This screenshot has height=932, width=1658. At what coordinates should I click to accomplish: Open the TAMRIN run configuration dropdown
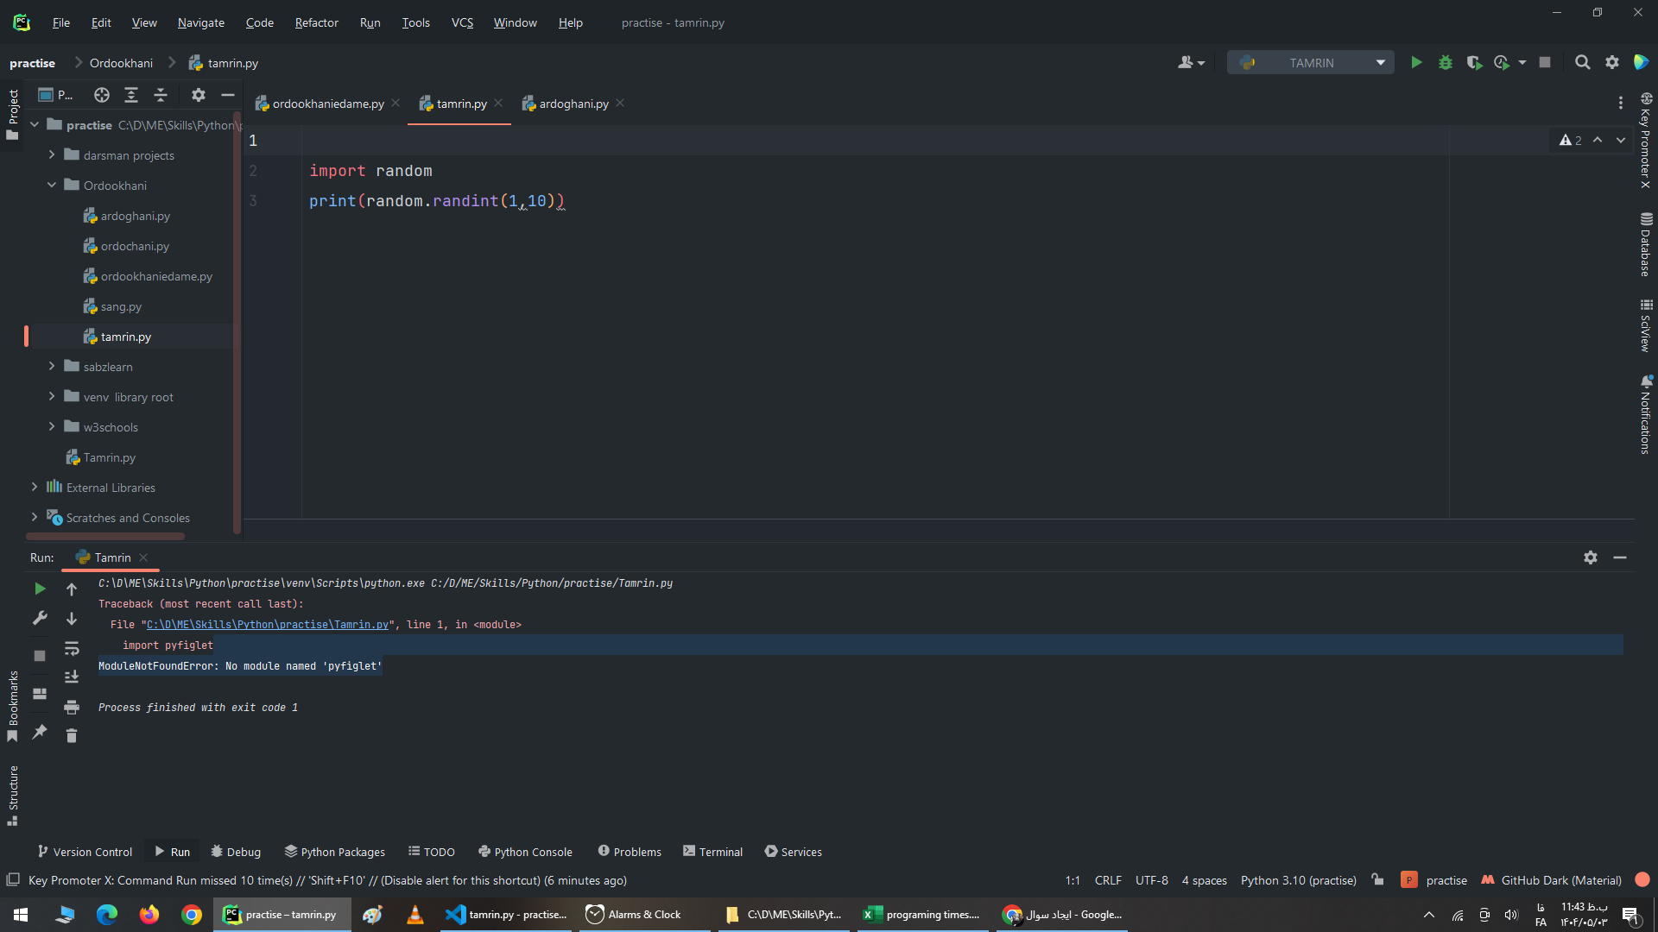1380,62
